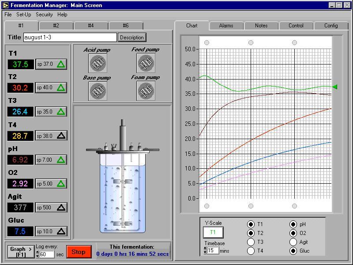Open the Control tab
This screenshot has width=353, height=265.
tap(296, 26)
